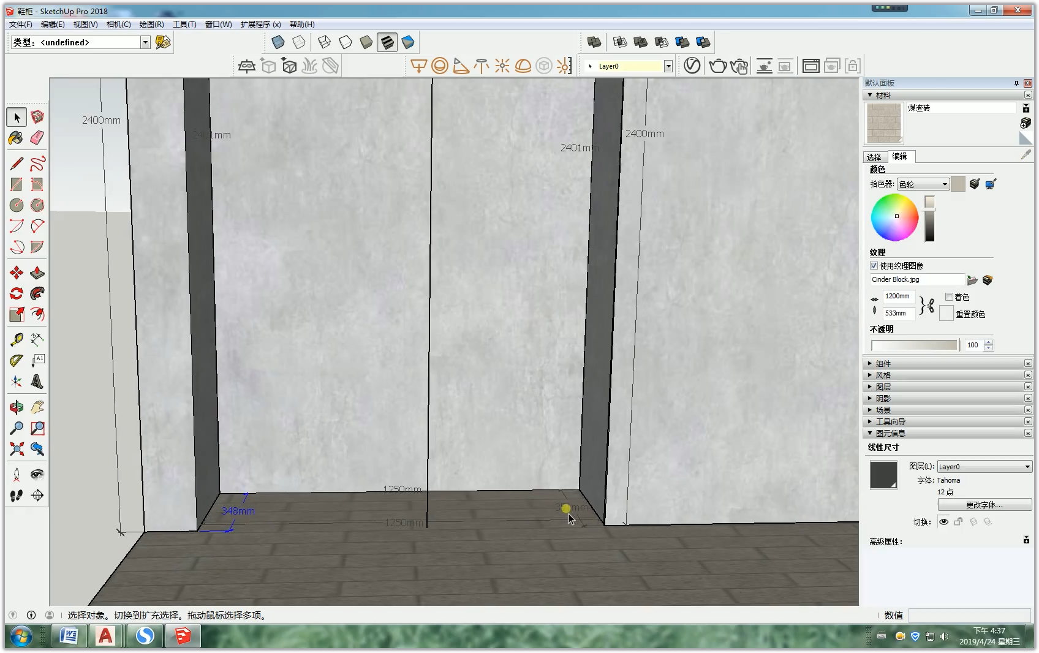Choose the Protractor tool

(x=17, y=360)
